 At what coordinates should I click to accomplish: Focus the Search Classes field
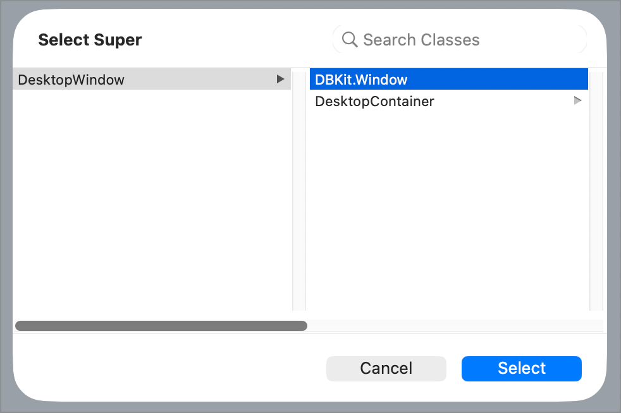[459, 40]
